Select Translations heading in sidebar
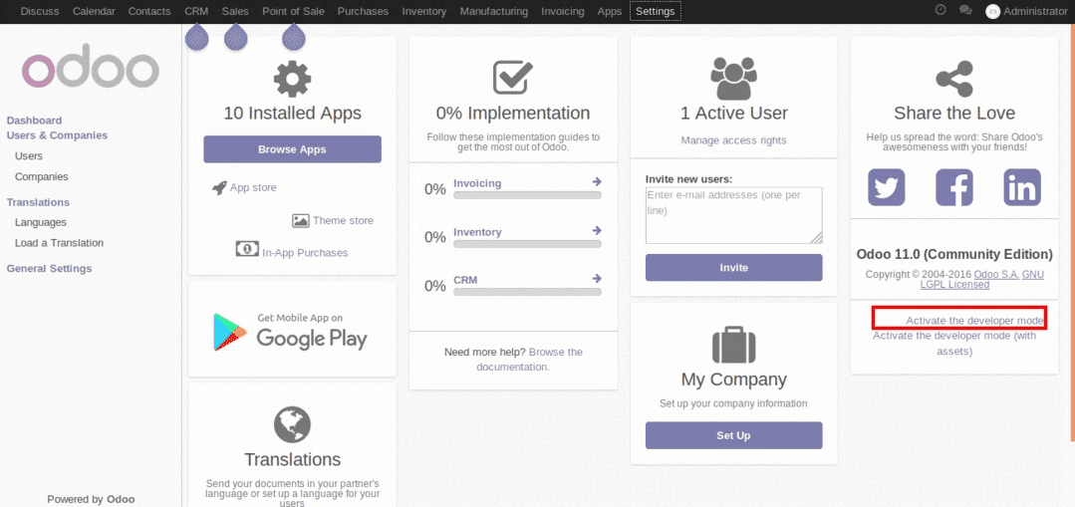This screenshot has width=1075, height=507. pos(39,202)
